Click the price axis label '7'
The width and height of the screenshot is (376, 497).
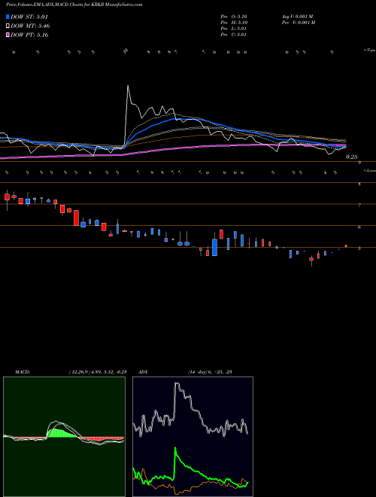coord(359,206)
